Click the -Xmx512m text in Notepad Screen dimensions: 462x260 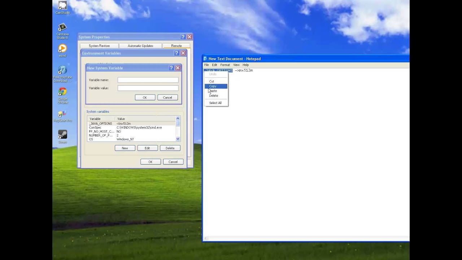[244, 70]
